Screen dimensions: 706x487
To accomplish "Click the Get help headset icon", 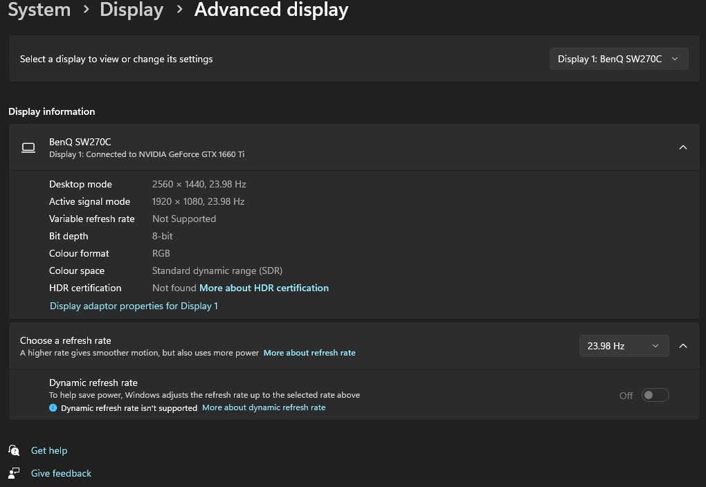I will pyautogui.click(x=14, y=450).
